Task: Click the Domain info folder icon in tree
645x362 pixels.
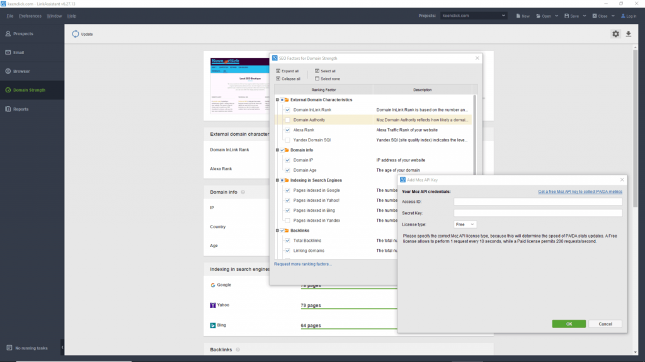Action: click(x=287, y=150)
